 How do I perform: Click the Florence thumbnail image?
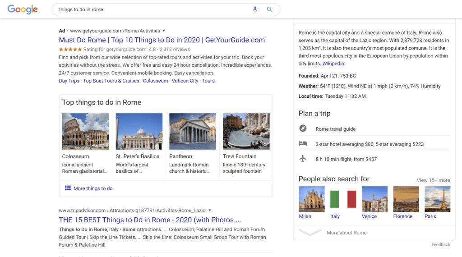click(x=406, y=199)
